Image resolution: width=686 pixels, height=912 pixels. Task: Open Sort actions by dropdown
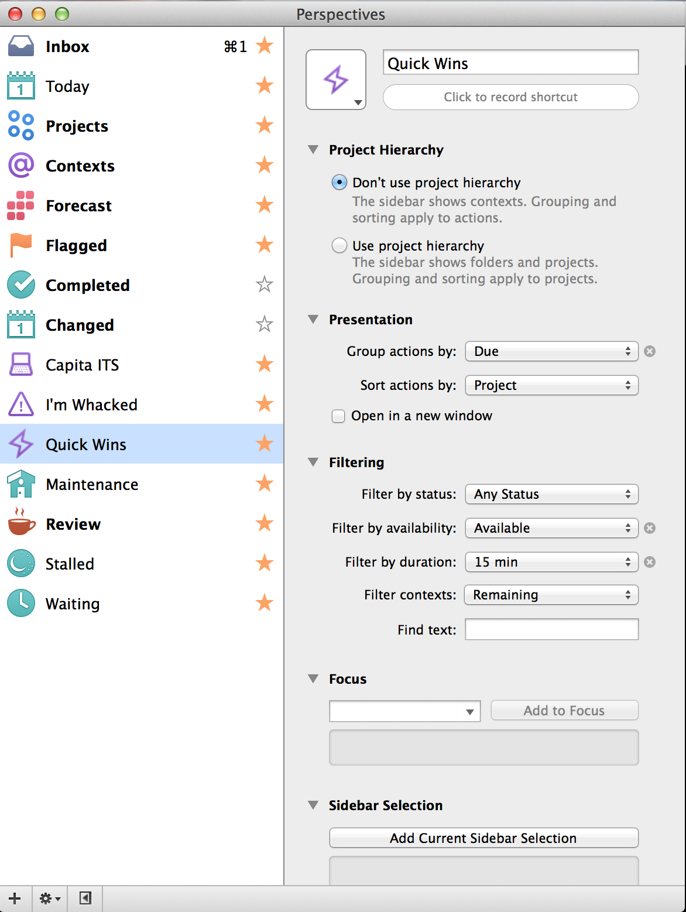coord(551,385)
